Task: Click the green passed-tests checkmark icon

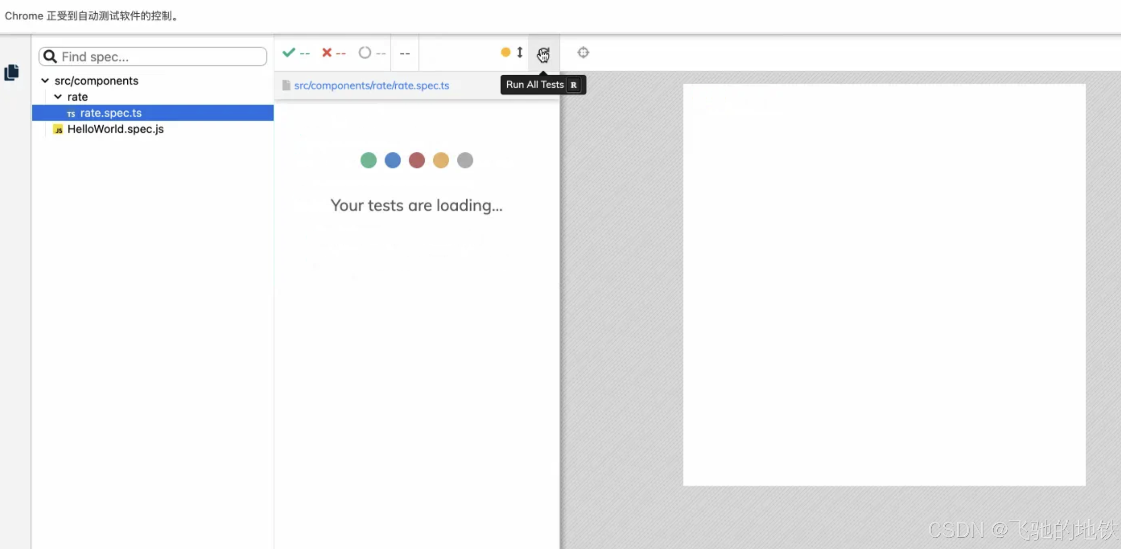Action: (289, 53)
